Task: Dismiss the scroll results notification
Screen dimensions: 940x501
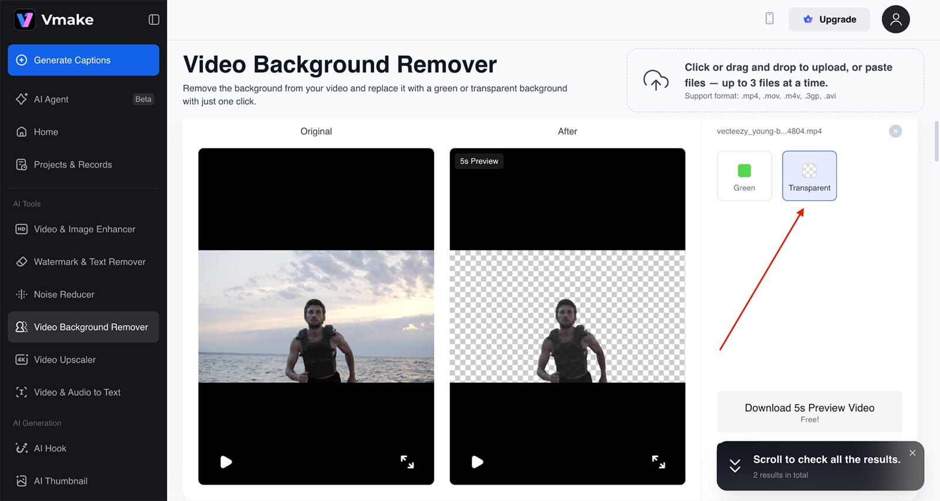Action: click(912, 453)
